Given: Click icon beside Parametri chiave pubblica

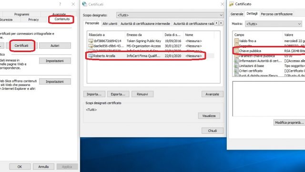Looking at the screenshot, I should [x=236, y=56].
